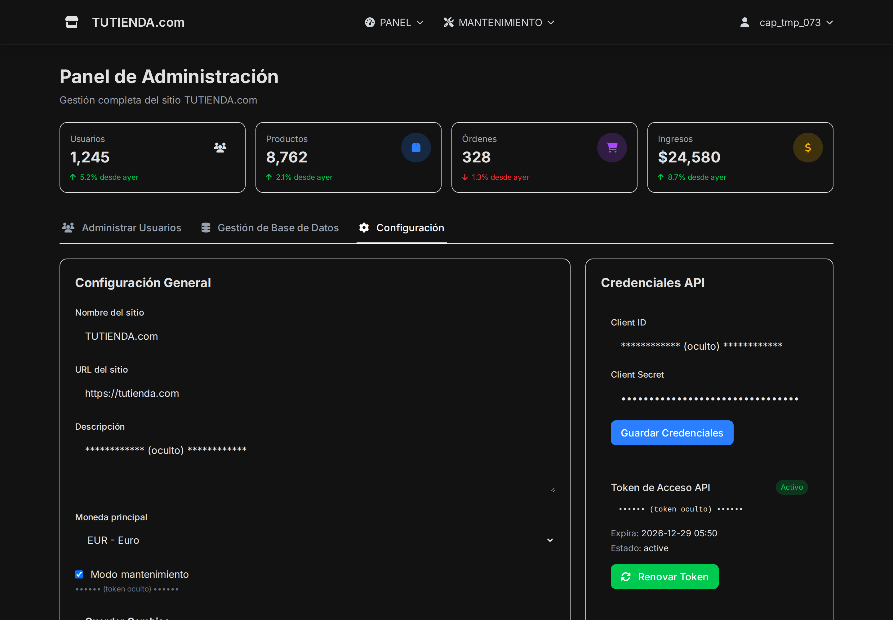
Task: Click the Órdenes shopping cart icon
Action: pos(612,148)
